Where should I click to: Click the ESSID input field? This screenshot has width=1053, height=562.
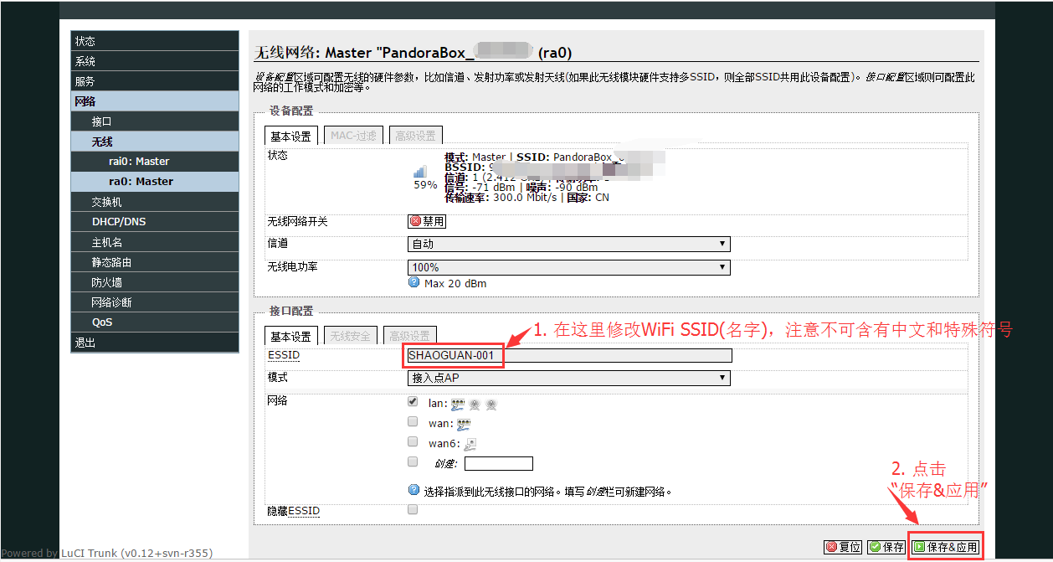pos(569,355)
